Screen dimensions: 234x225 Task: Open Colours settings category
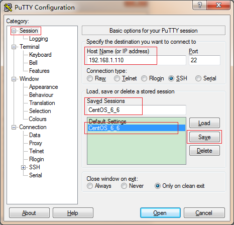click(38, 119)
